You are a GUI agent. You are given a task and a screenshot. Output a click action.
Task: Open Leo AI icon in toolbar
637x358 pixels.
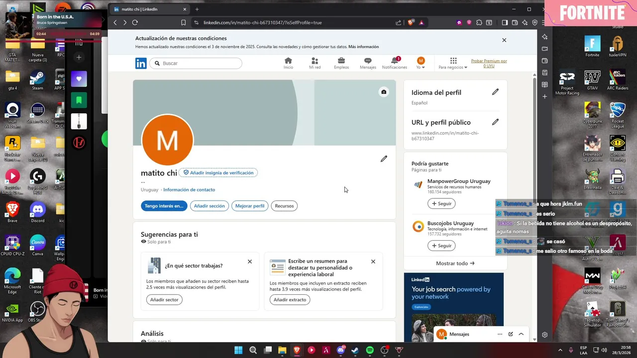click(x=525, y=22)
